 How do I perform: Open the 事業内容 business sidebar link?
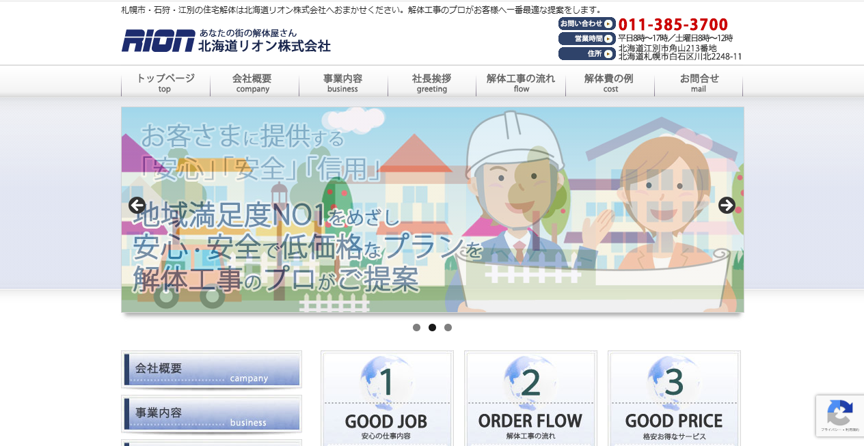(211, 413)
